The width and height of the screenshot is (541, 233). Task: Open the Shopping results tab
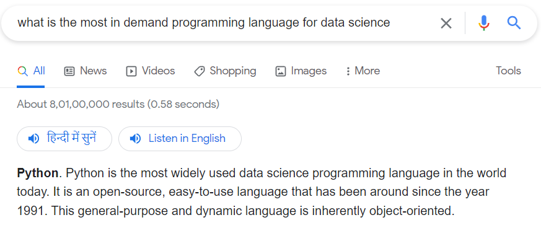225,71
